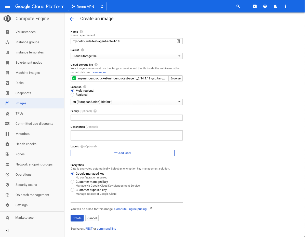
Task: Open the Source dropdown
Action: coord(126,56)
